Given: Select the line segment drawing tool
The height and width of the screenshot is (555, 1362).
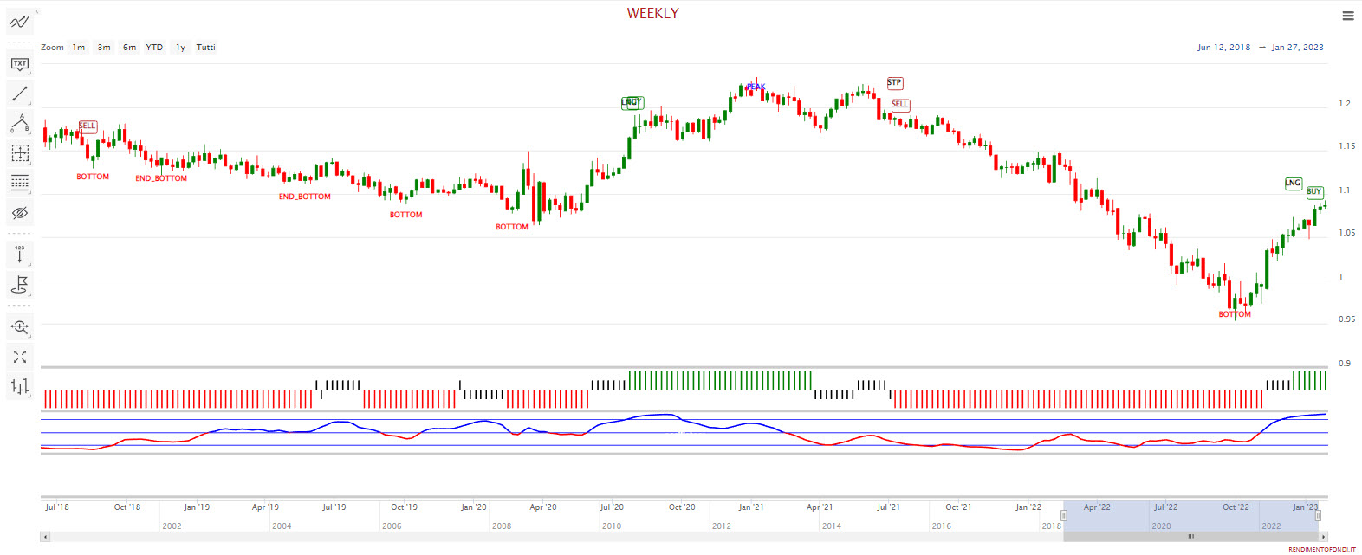Looking at the screenshot, I should (x=19, y=94).
